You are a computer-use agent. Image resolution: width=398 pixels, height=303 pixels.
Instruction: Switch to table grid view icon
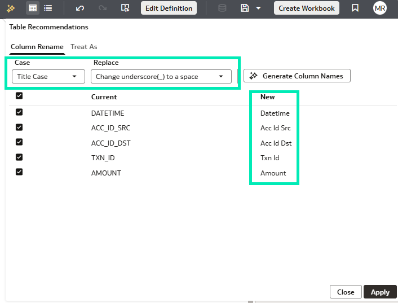(x=33, y=8)
